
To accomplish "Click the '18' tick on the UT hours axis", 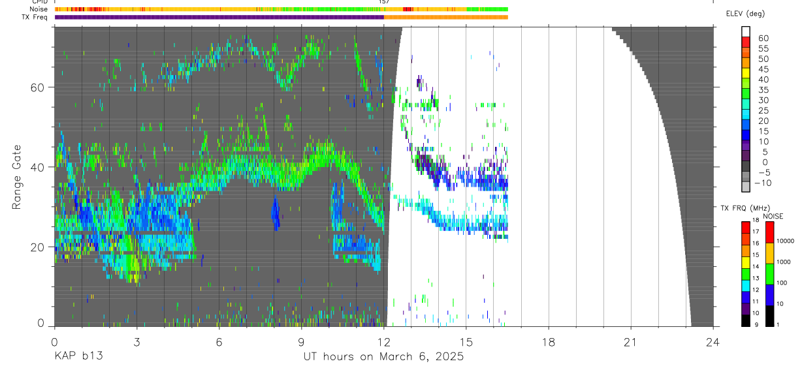I will click(x=548, y=341).
